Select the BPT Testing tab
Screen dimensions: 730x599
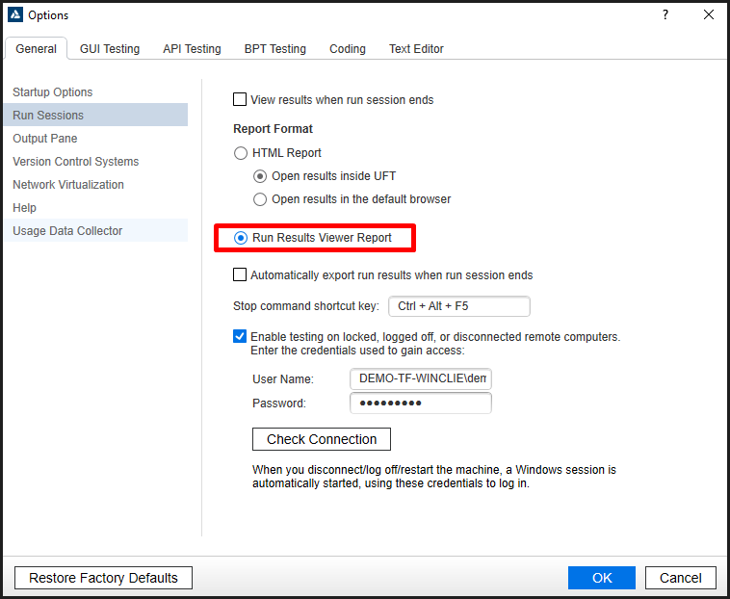(274, 49)
